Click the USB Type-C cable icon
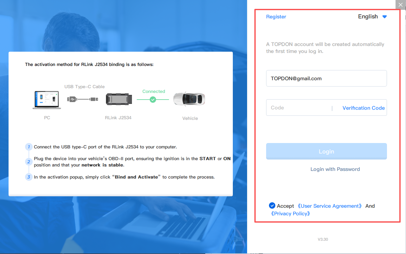406x254 pixels. tap(83, 99)
